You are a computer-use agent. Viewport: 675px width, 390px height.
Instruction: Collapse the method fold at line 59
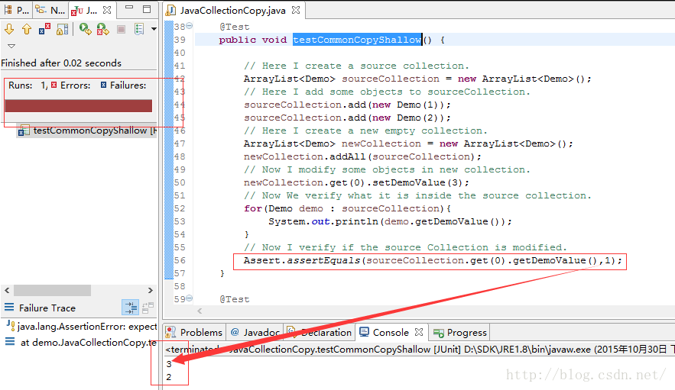tap(189, 298)
